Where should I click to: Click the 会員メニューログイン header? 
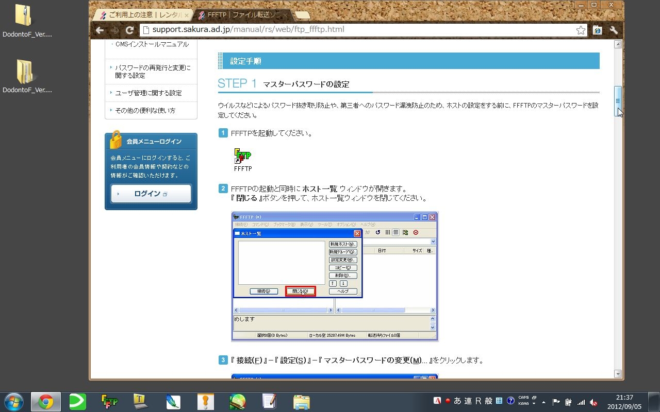click(151, 141)
